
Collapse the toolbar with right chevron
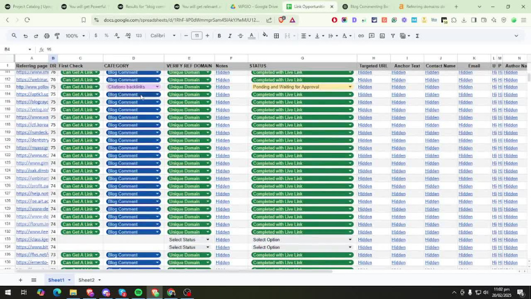(x=516, y=36)
